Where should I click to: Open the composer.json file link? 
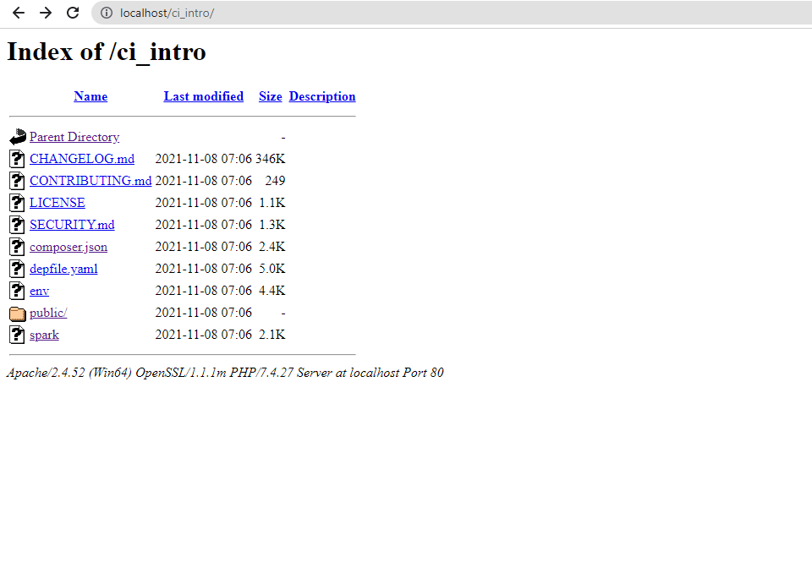click(69, 248)
